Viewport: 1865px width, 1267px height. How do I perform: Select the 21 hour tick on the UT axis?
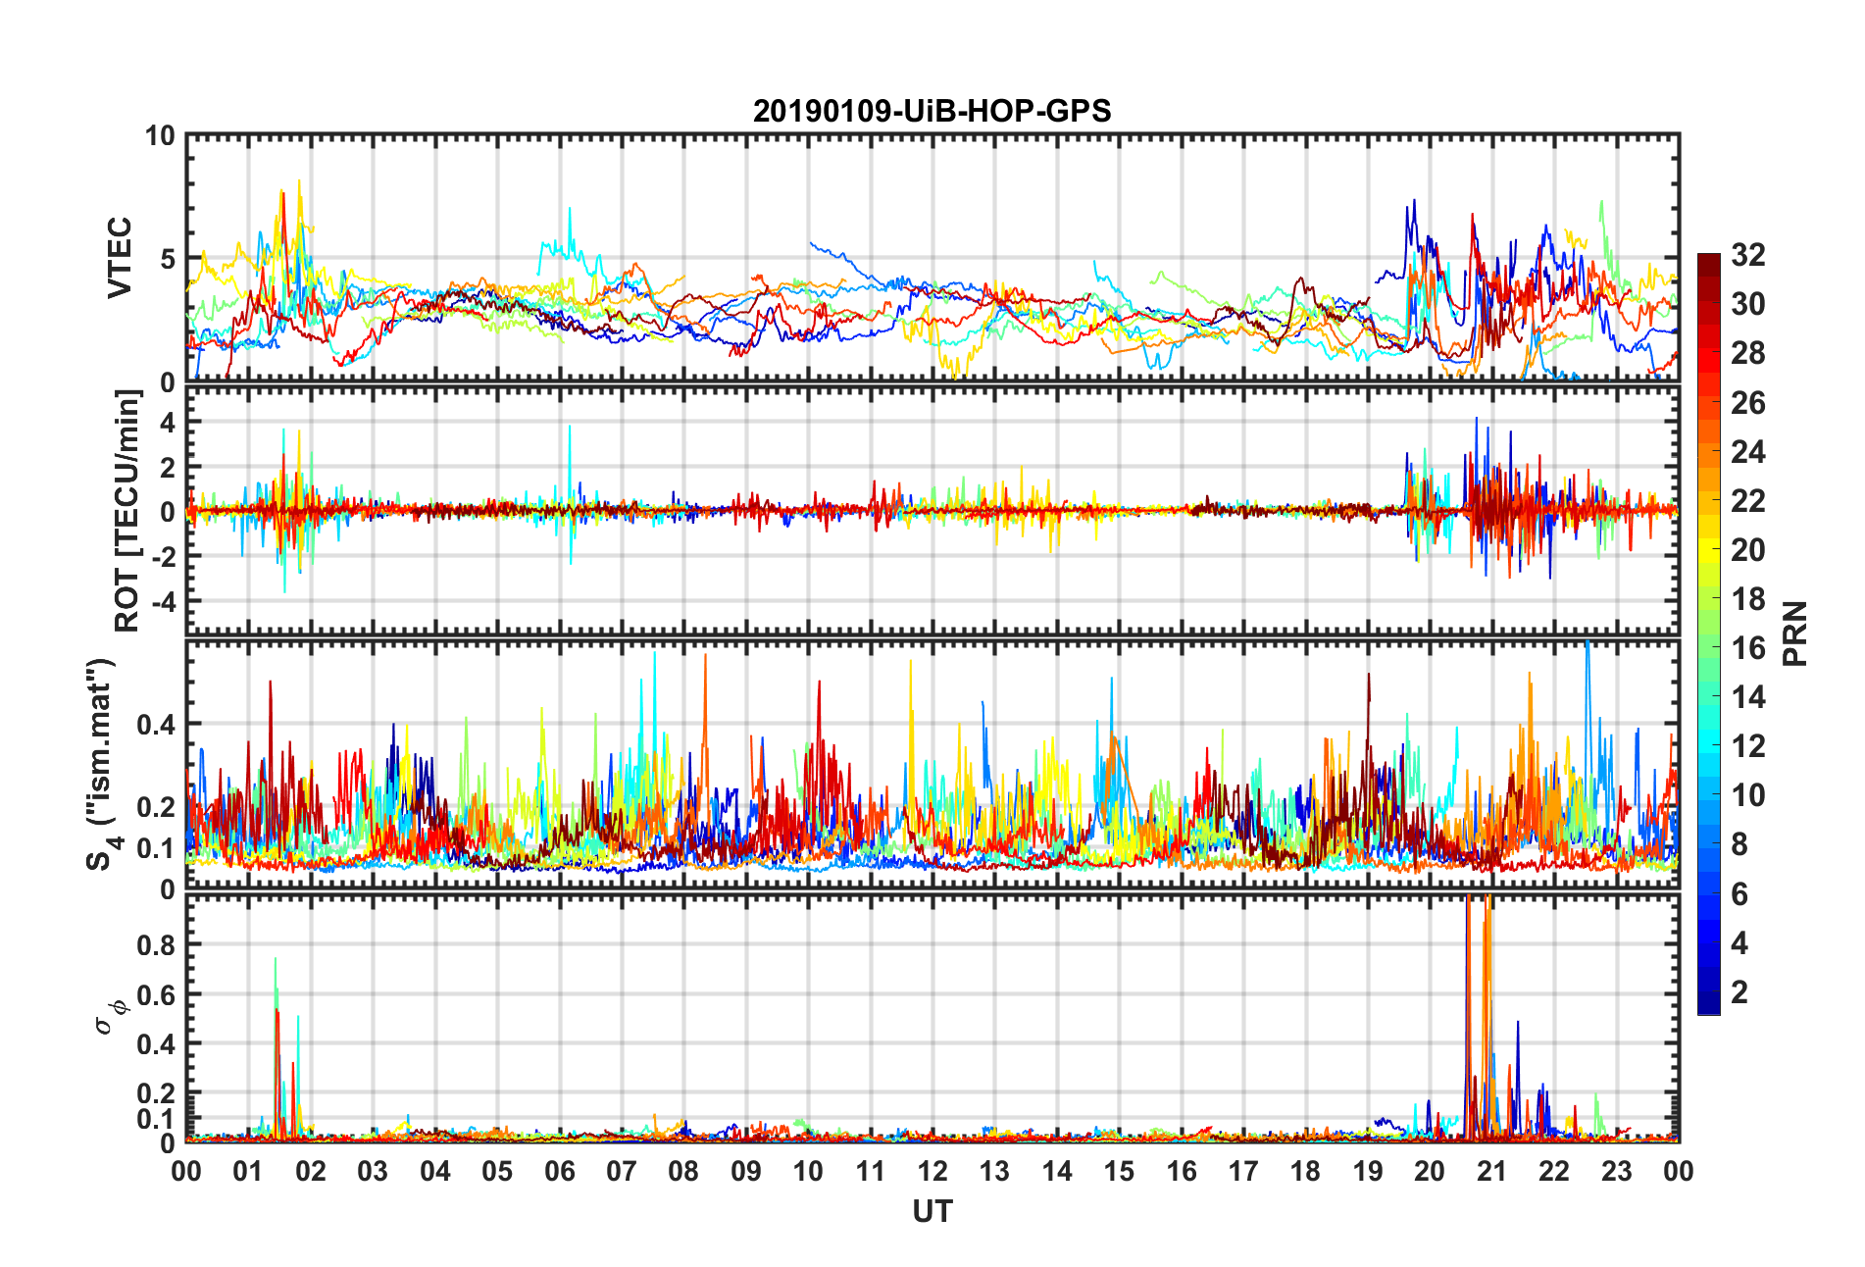1491,1172
